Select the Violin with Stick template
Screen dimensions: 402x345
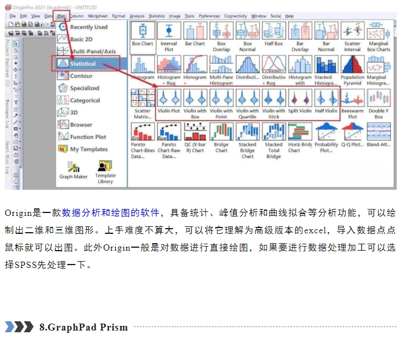click(x=274, y=104)
